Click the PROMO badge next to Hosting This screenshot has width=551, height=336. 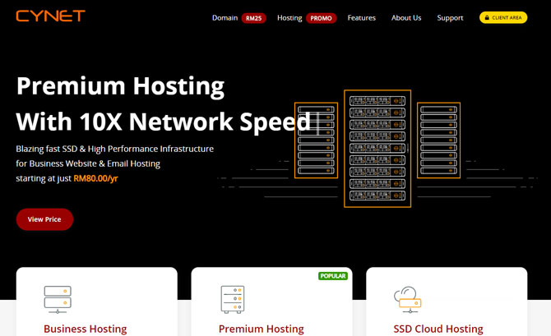click(321, 18)
